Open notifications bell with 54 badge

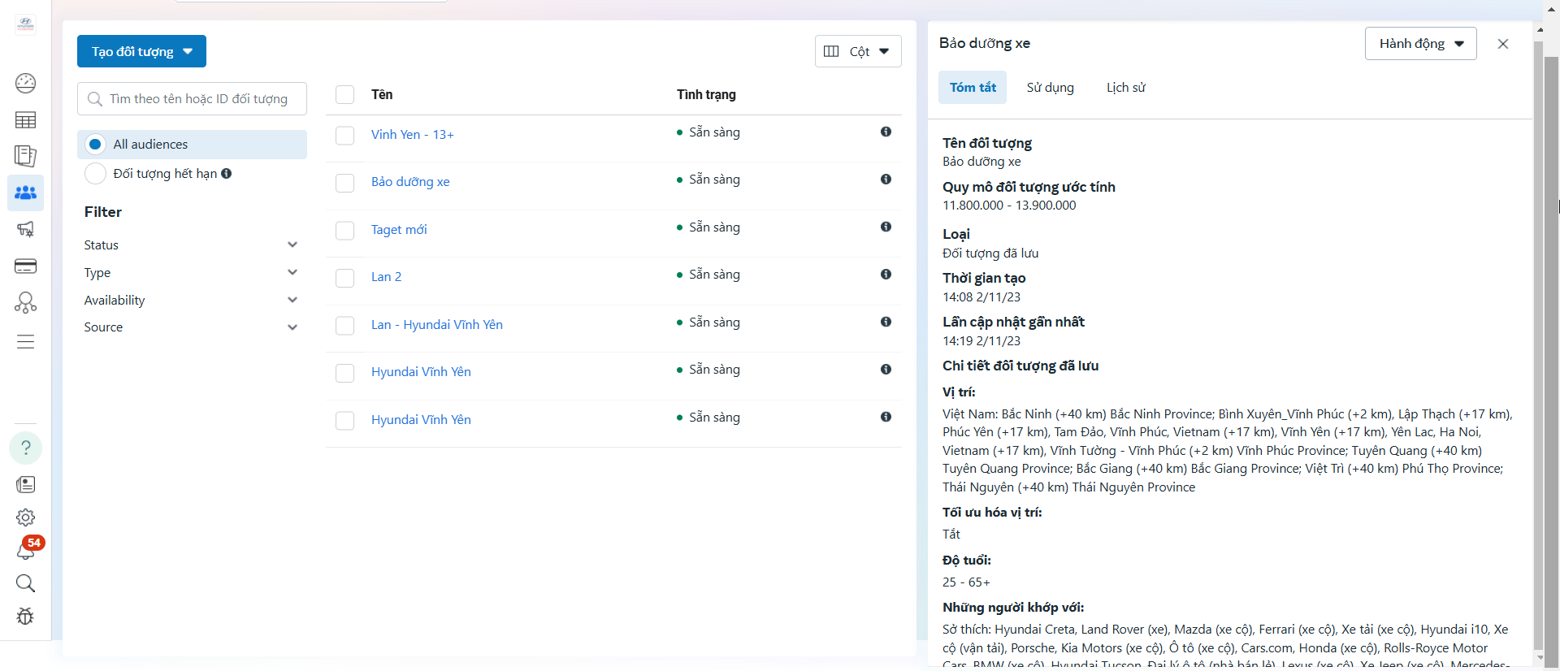[26, 550]
